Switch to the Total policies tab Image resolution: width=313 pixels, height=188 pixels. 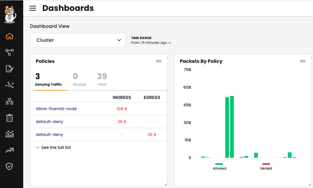(102, 80)
